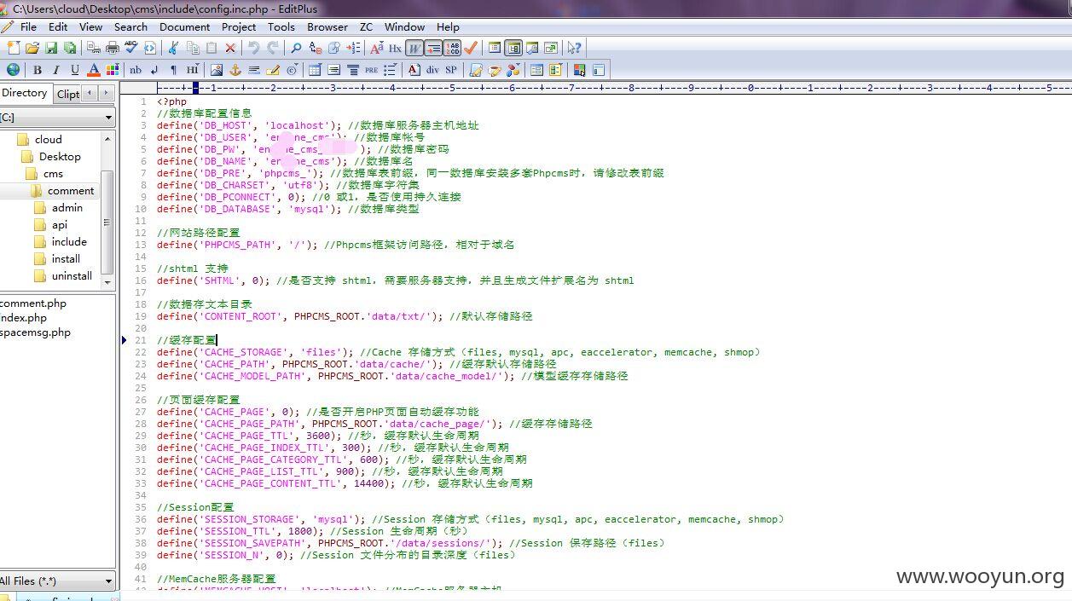Open the Edit menu
The height and width of the screenshot is (601, 1072).
[x=58, y=26]
